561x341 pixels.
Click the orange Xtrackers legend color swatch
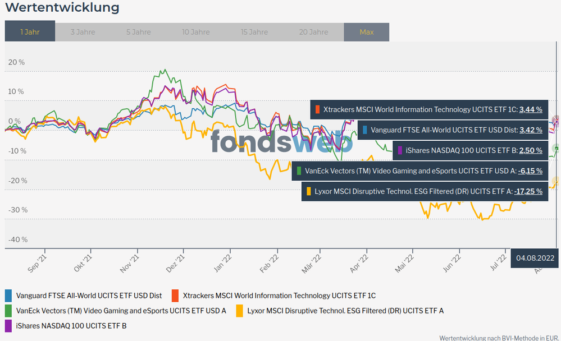click(x=175, y=295)
